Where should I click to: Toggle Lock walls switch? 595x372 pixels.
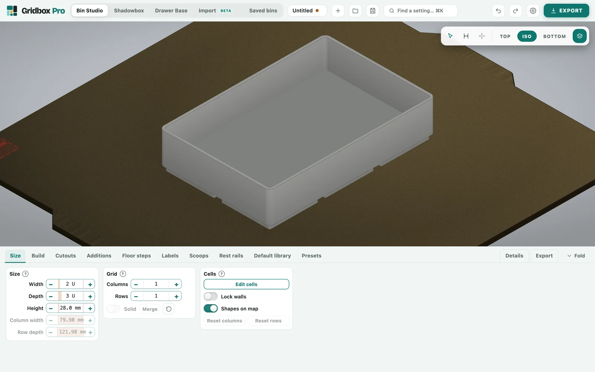click(x=210, y=296)
